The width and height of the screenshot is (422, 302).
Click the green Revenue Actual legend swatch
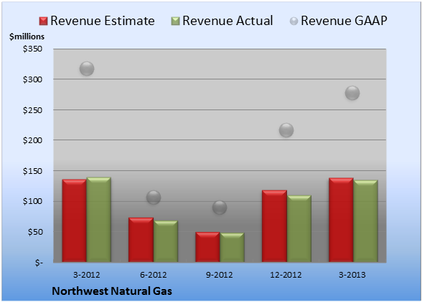175,21
